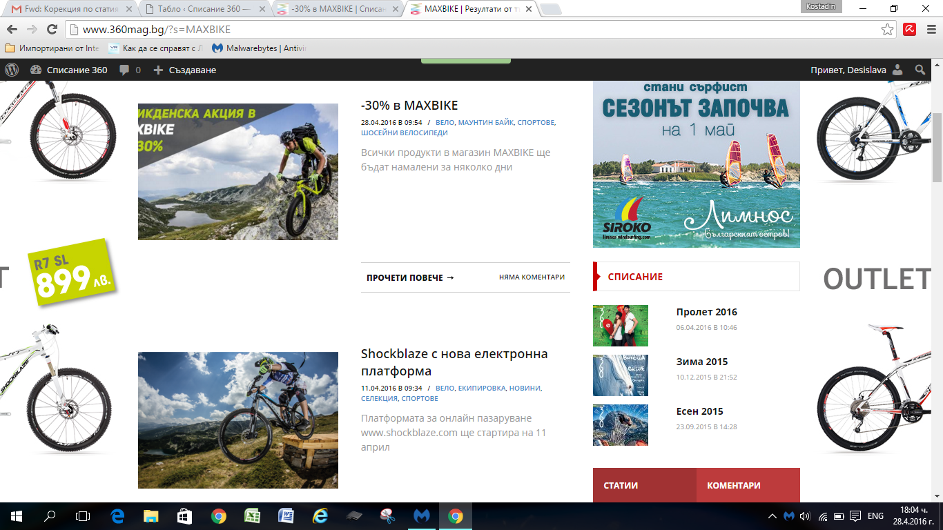Click the volume icon in system tray
The height and width of the screenshot is (530, 943).
coord(805,516)
